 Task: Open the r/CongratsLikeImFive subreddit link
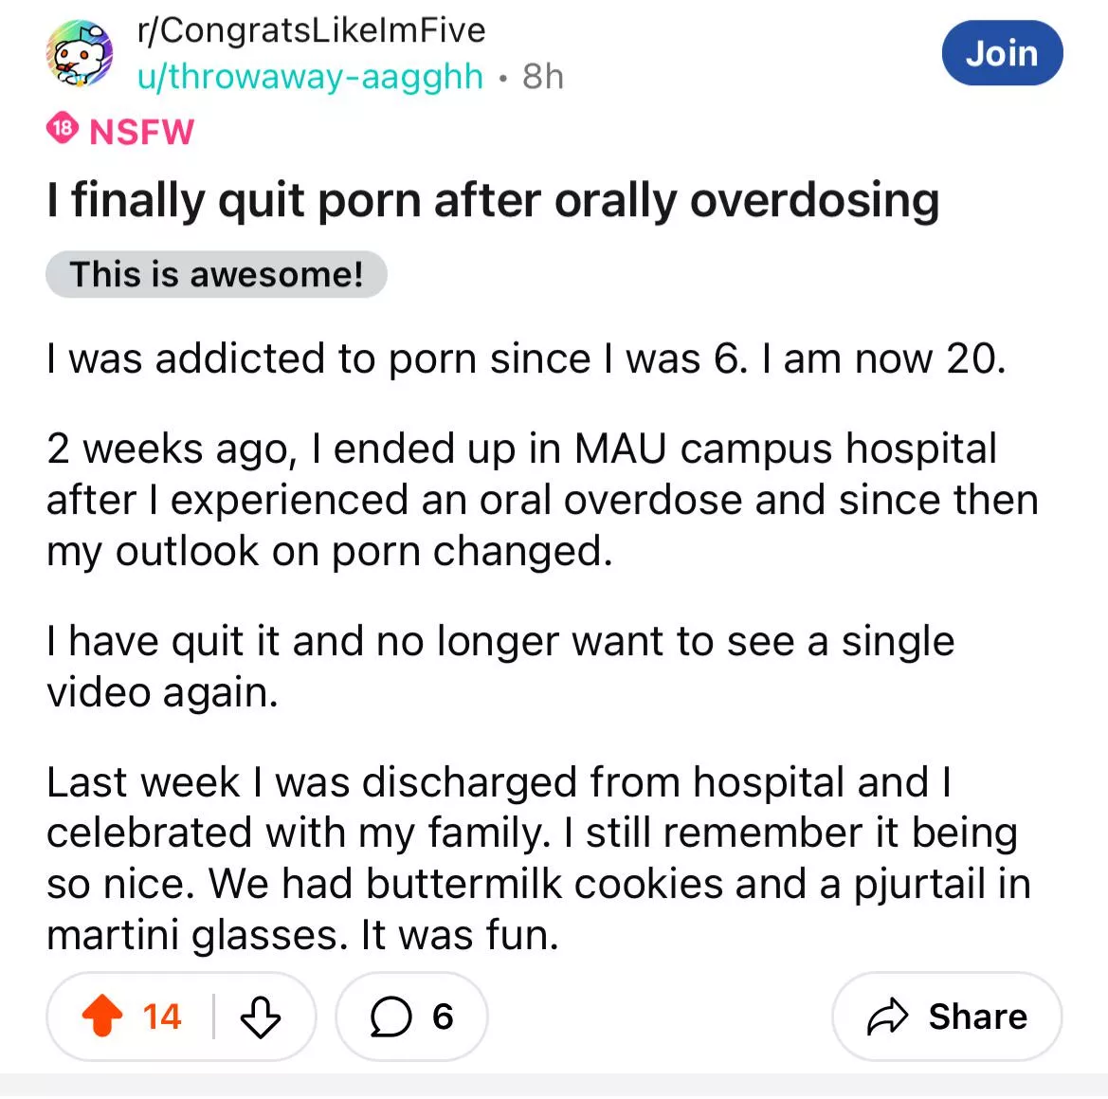(x=311, y=30)
